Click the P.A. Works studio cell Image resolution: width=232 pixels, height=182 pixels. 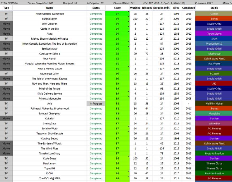214,64
